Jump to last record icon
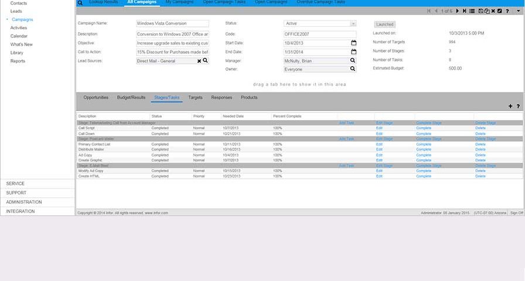The height and width of the screenshot is (281, 525). 465,11
